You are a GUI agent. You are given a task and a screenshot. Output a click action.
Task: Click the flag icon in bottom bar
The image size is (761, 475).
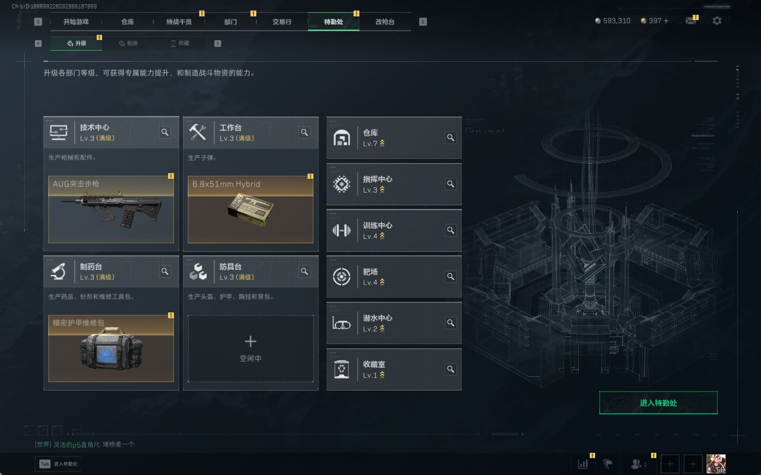[x=608, y=464]
